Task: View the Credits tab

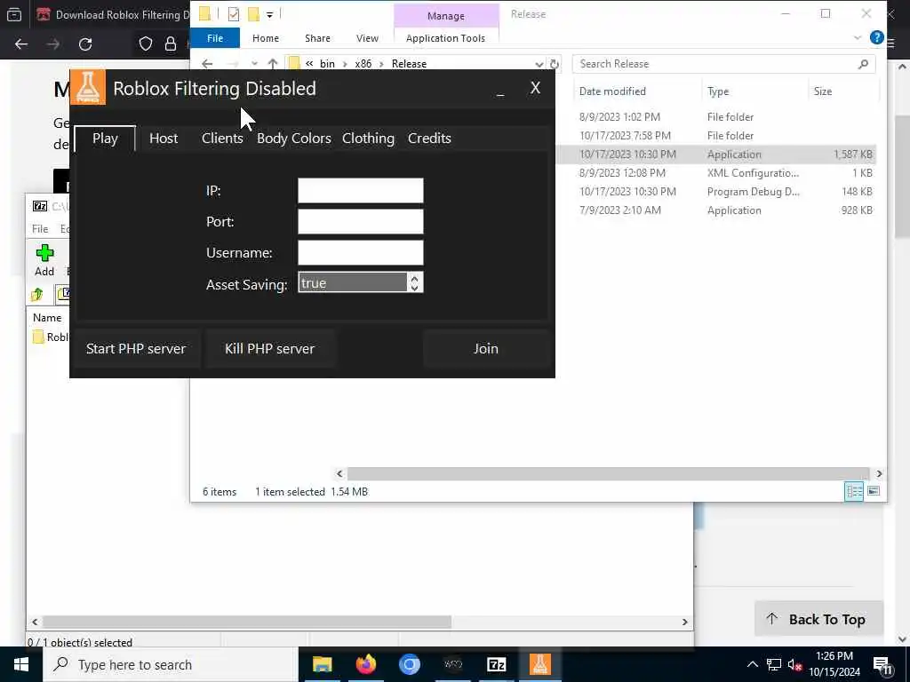Action: (429, 138)
